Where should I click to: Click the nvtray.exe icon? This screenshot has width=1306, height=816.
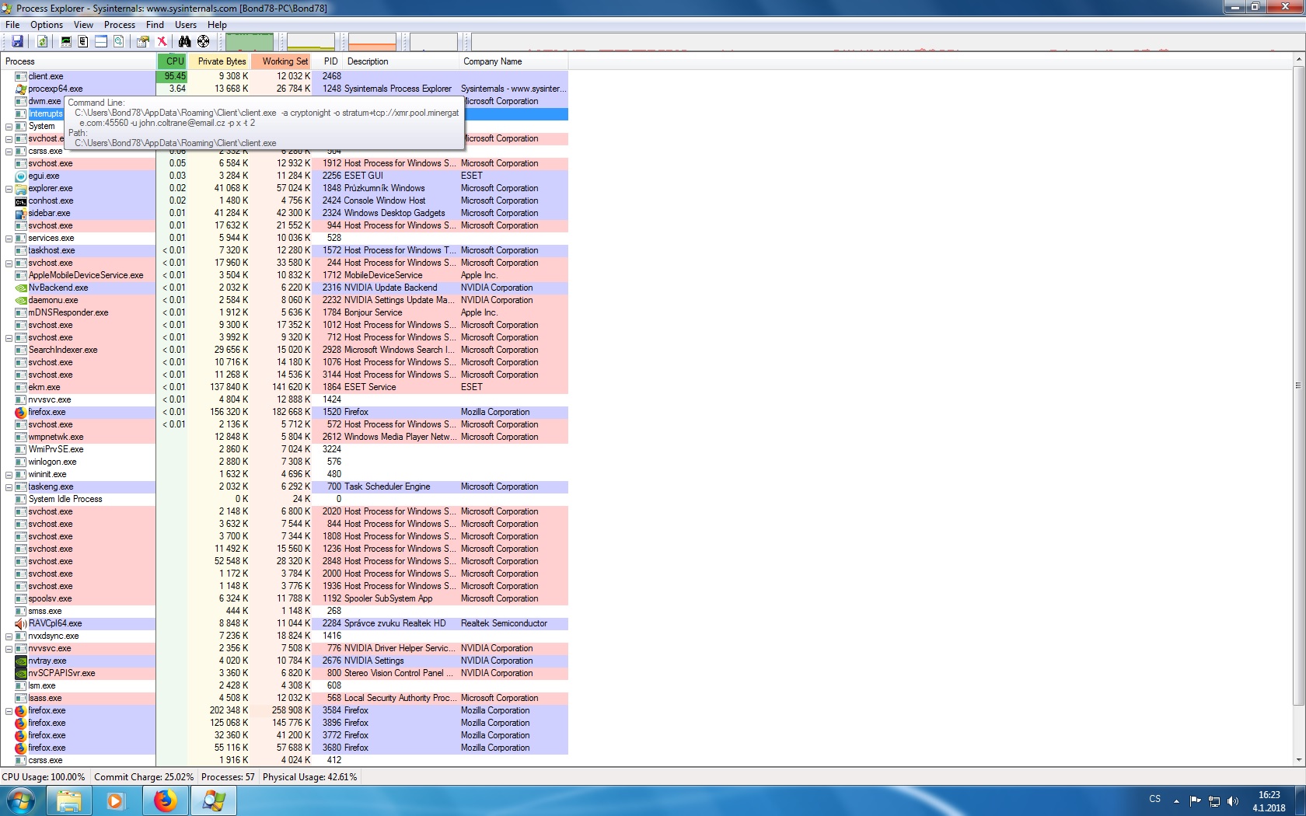click(x=21, y=661)
